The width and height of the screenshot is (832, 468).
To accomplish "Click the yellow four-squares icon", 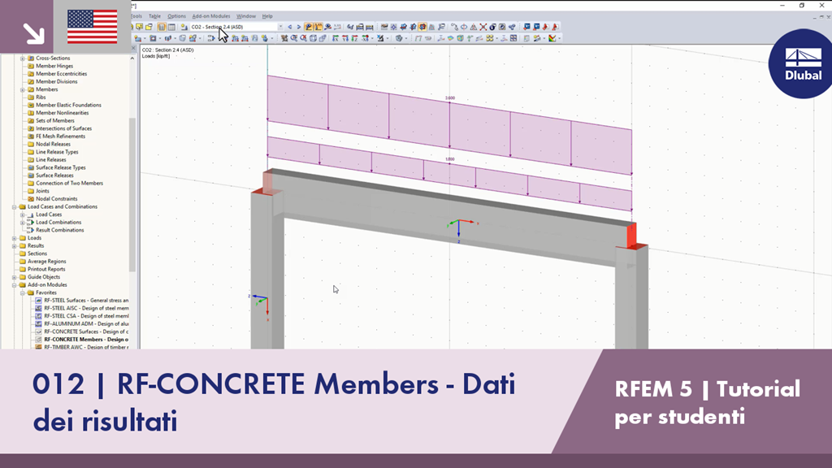I will pos(490,38).
